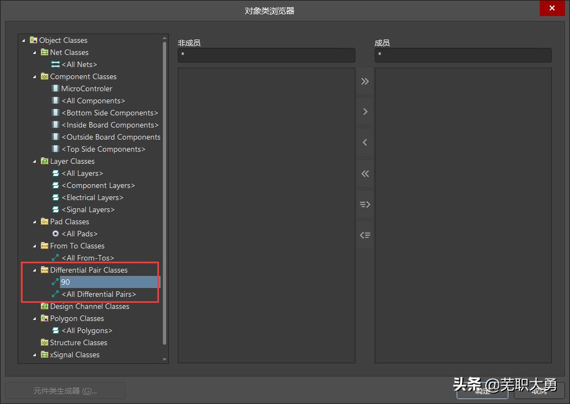Click the Object Classes root icon

point(34,40)
